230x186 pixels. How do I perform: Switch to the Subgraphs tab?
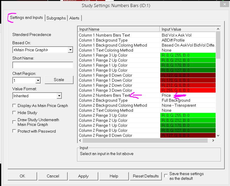point(56,18)
